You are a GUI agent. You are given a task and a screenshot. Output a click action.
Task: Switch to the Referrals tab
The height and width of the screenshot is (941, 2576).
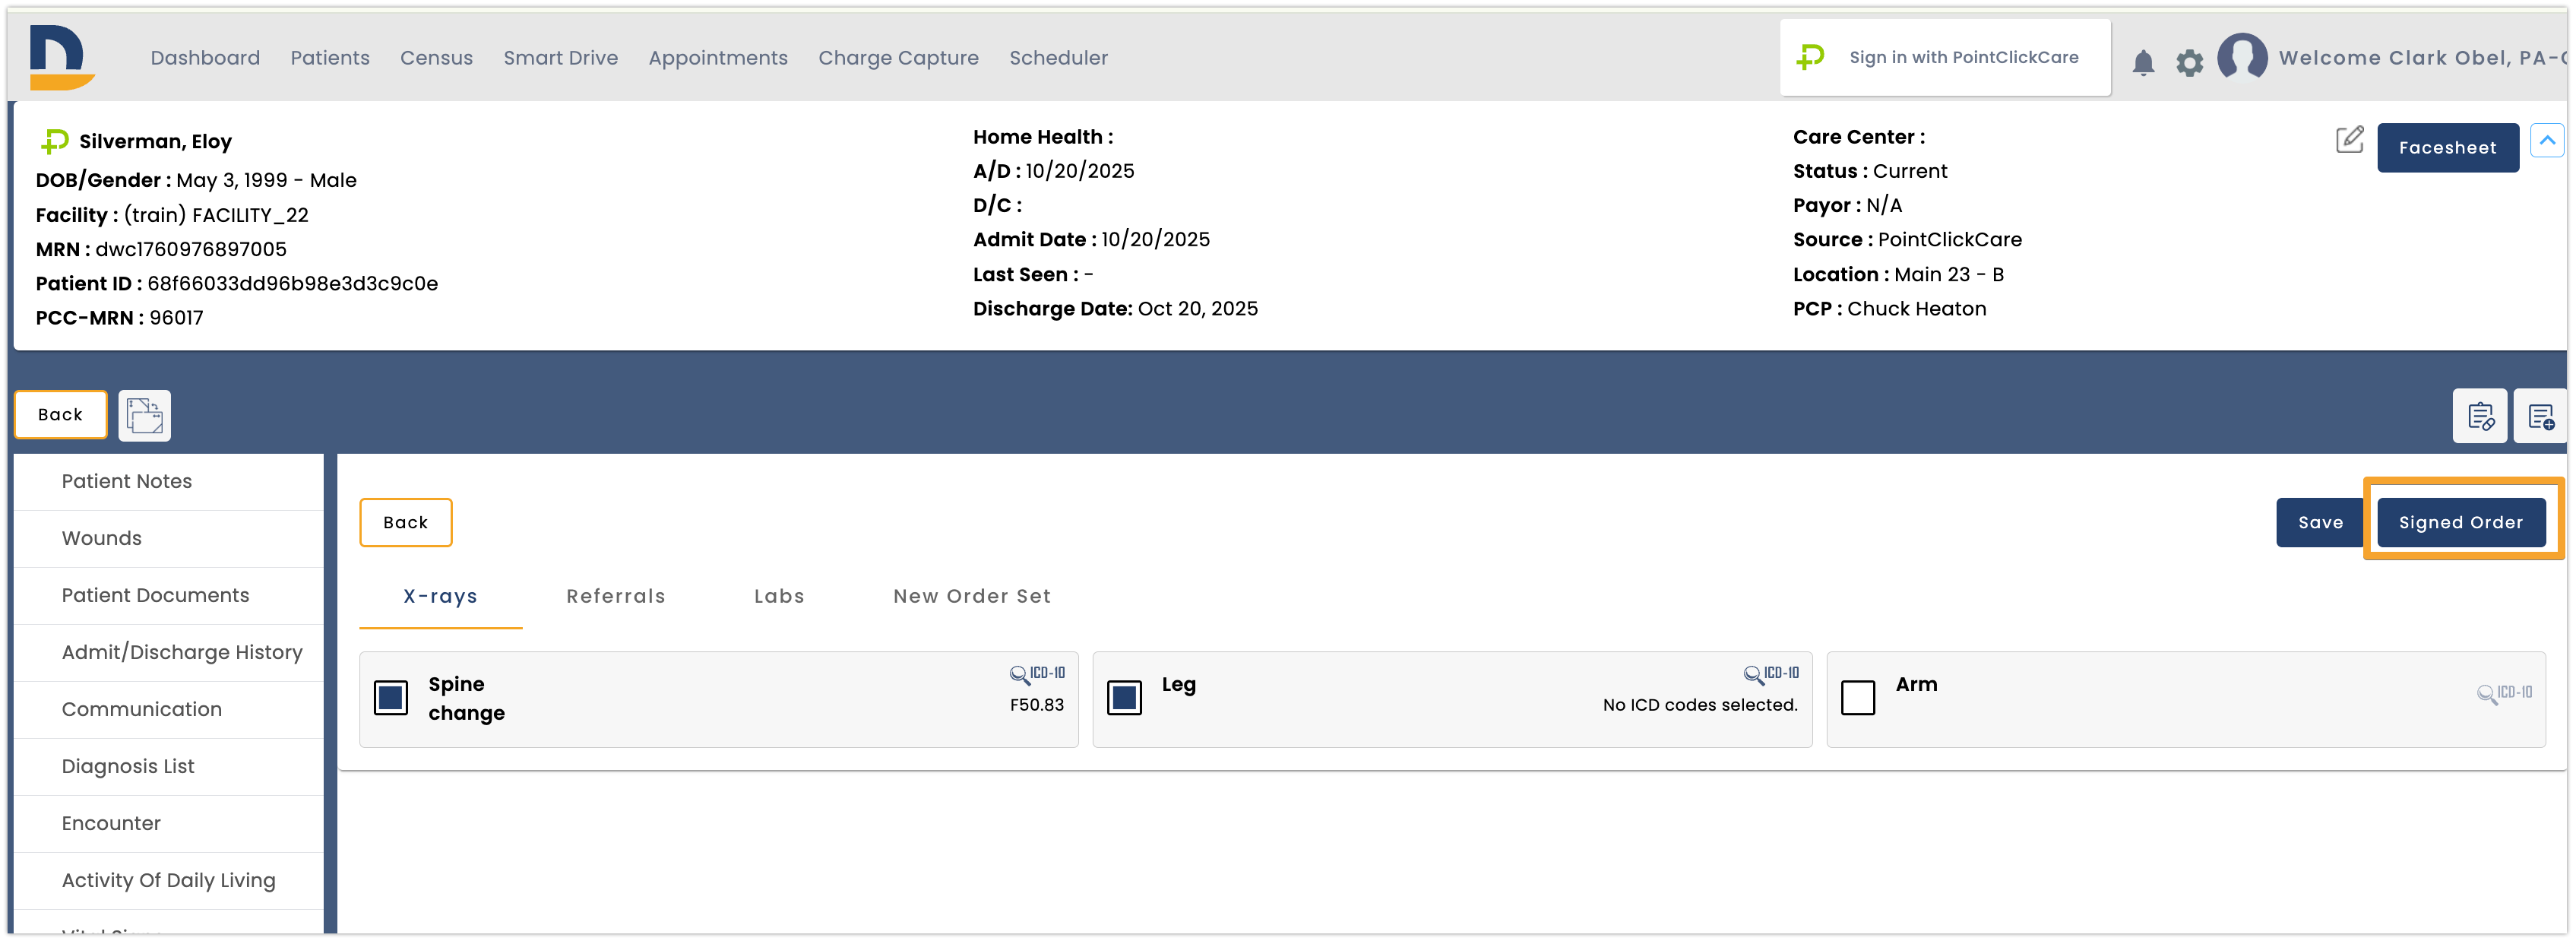click(615, 595)
